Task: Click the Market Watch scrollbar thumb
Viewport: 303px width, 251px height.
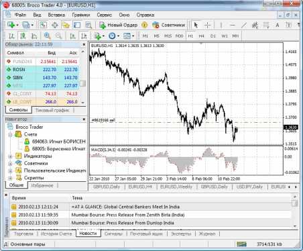Action: tap(83, 83)
